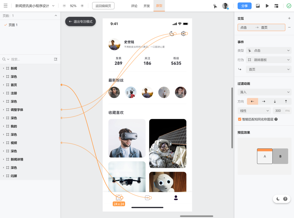Set slide direction to right

(x=264, y=101)
